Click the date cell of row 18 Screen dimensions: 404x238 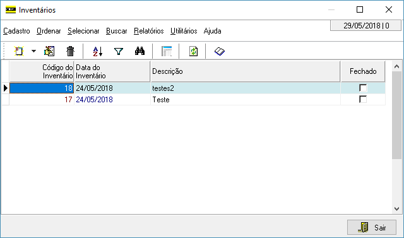coord(112,88)
